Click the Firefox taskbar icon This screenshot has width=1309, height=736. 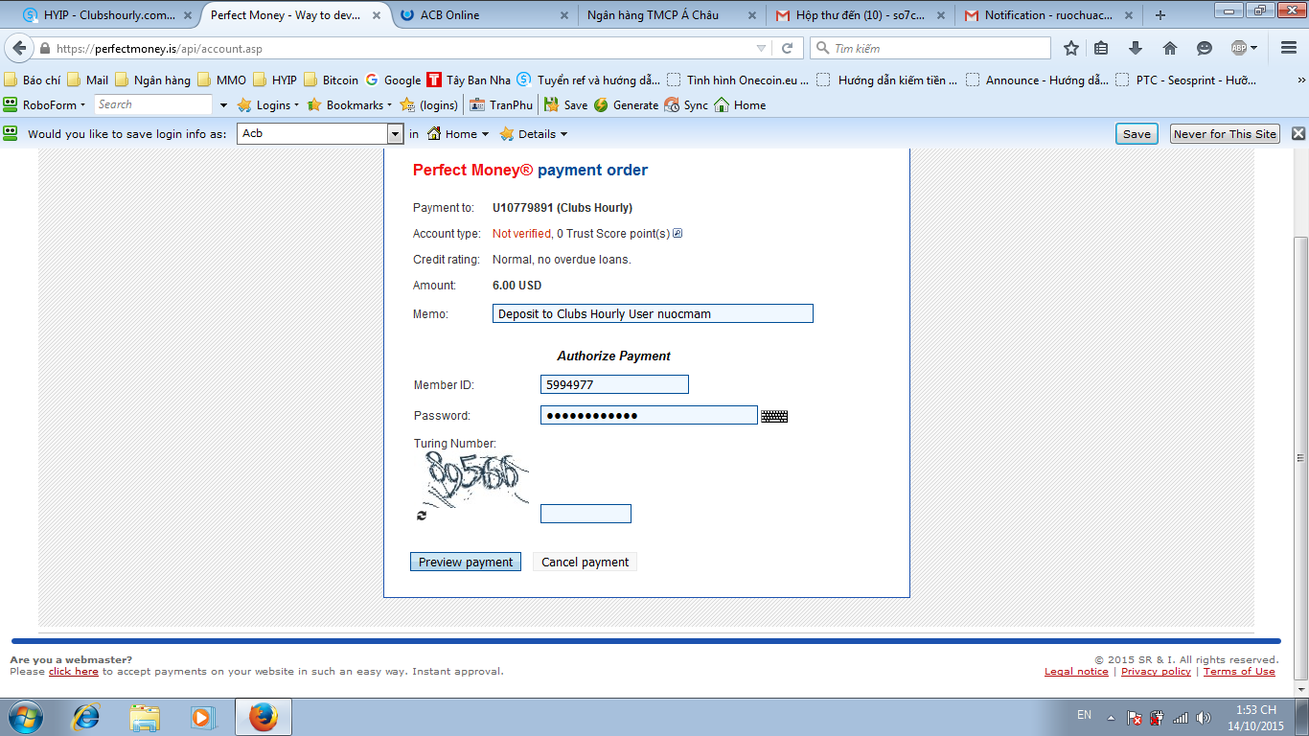[264, 717]
